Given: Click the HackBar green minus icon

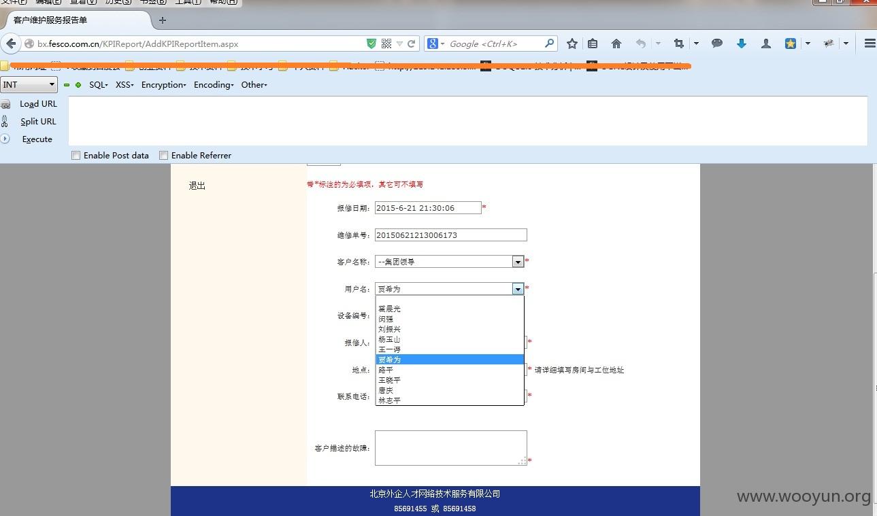Looking at the screenshot, I should point(67,85).
